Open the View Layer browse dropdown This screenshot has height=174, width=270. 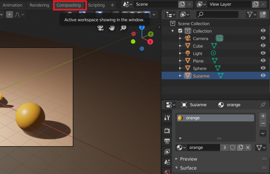(201, 4)
